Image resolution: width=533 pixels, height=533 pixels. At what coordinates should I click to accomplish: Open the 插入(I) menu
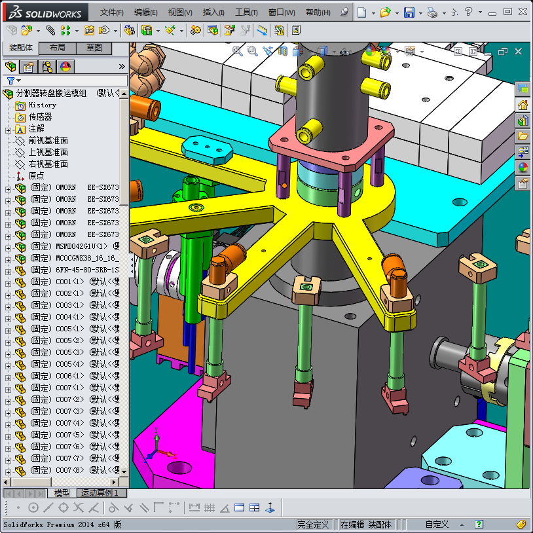coord(213,12)
